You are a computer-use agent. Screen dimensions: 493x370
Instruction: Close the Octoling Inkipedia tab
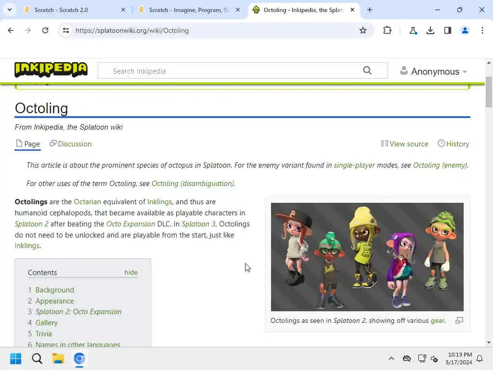coord(352,10)
